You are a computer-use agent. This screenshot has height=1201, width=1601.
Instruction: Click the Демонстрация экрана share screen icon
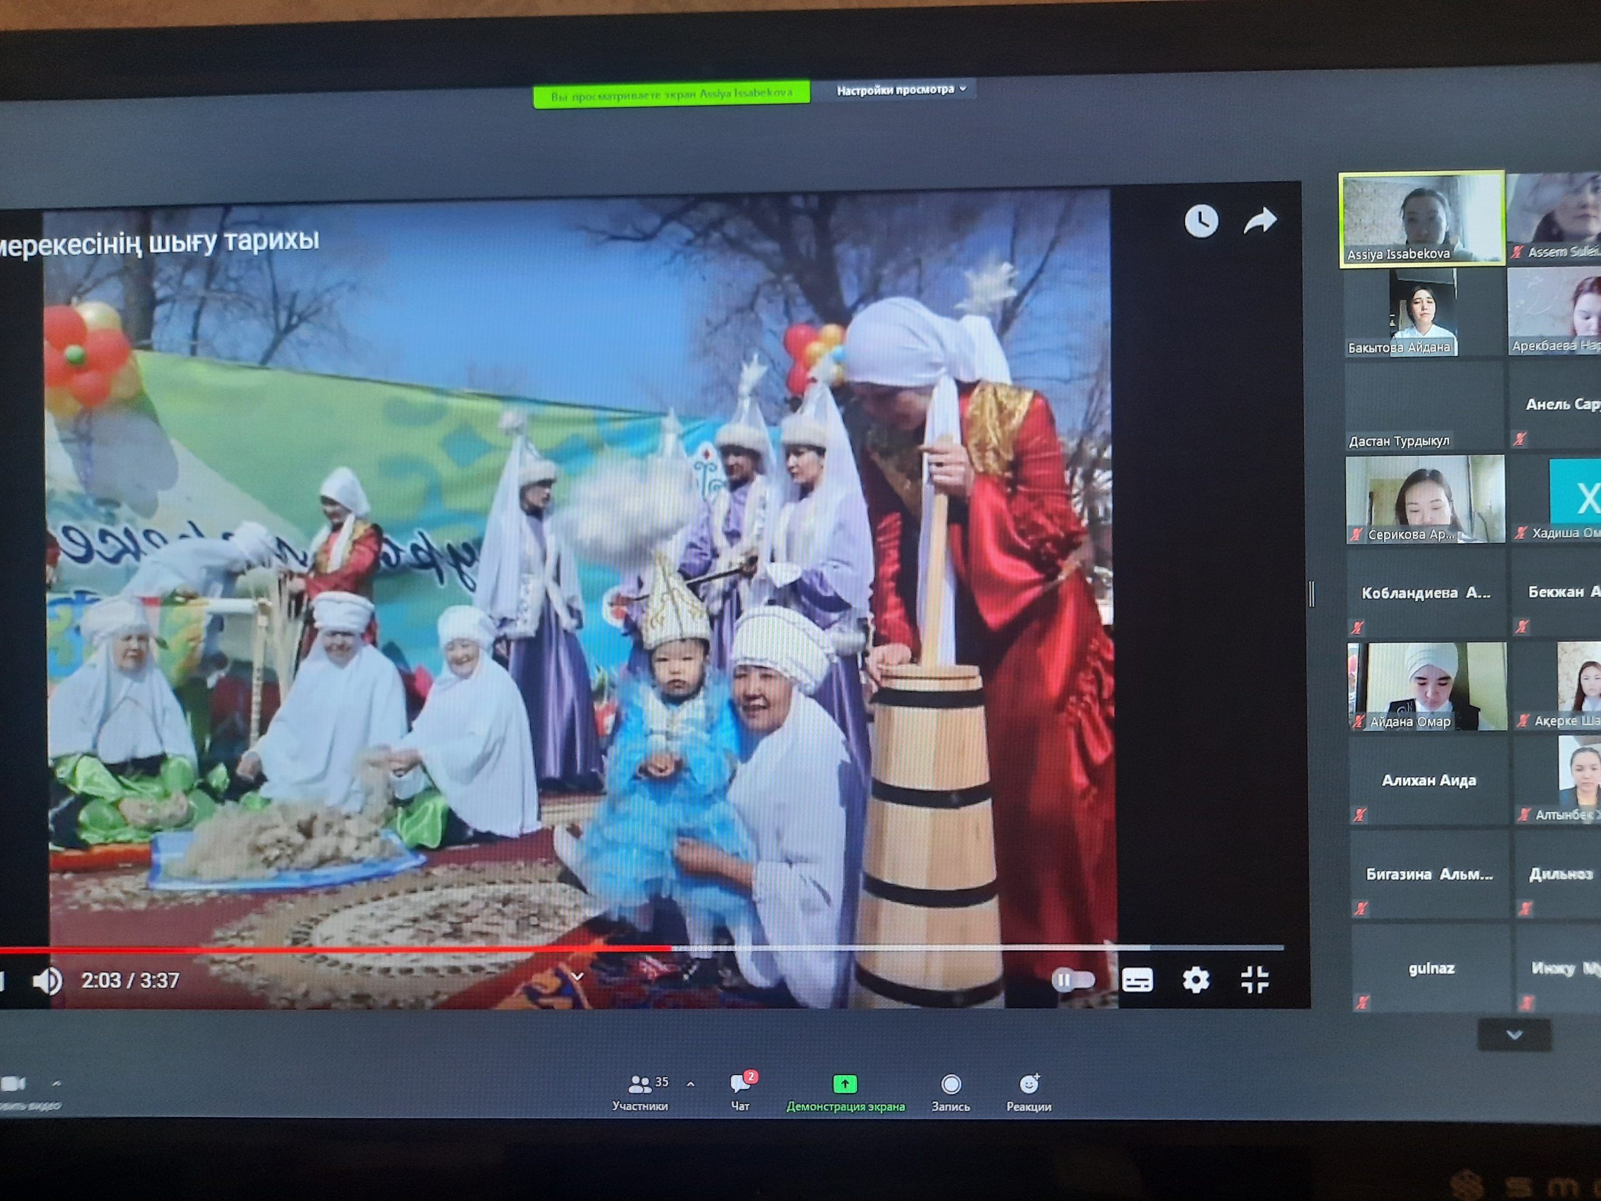point(845,1084)
